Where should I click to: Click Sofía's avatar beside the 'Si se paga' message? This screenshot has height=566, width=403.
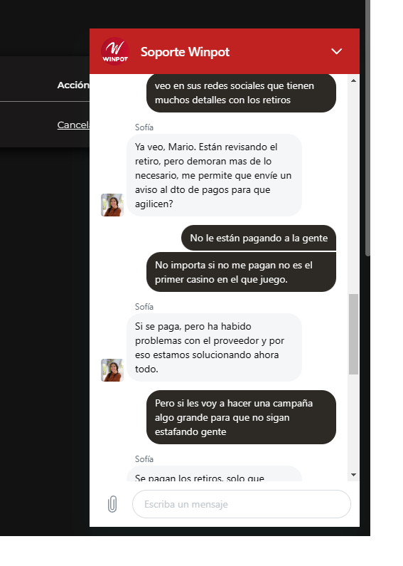click(112, 370)
